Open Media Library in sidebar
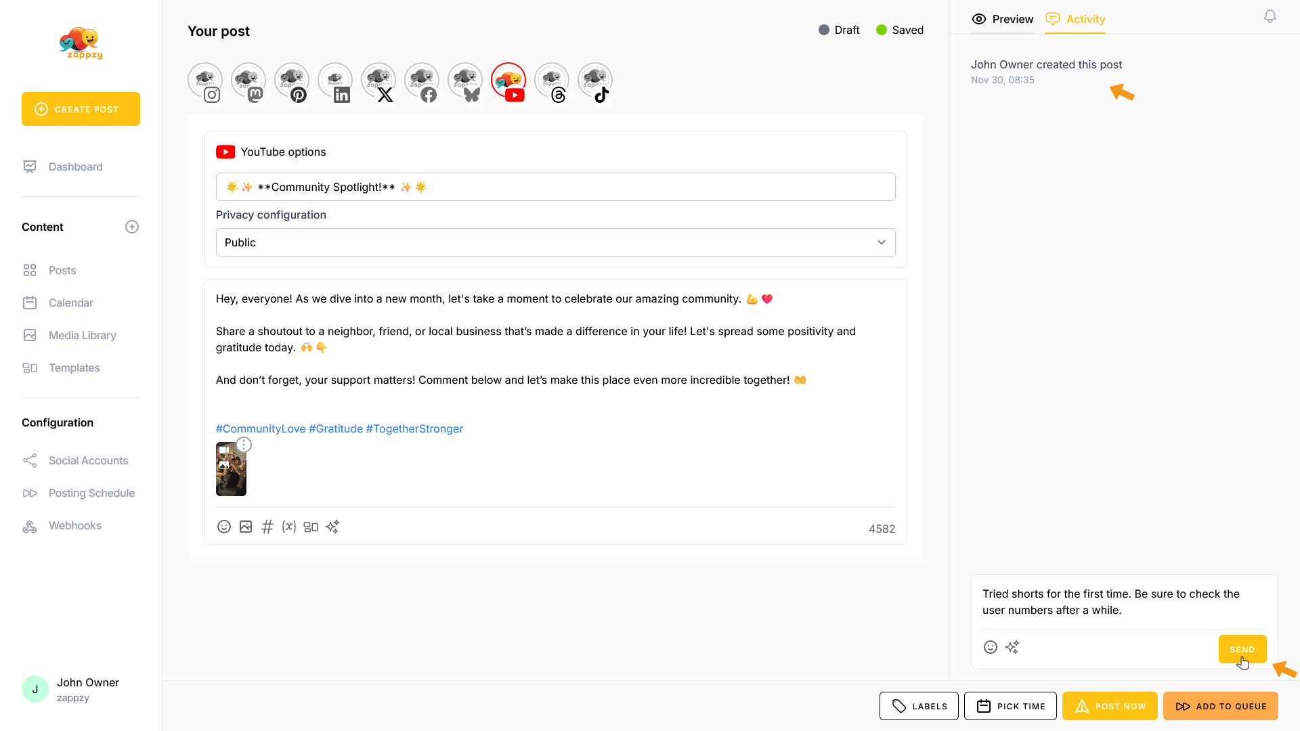Screen dimensions: 1300x731 (x=82, y=335)
